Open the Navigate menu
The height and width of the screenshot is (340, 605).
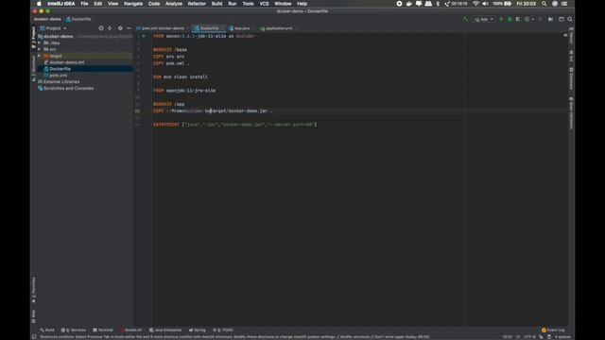tap(133, 4)
